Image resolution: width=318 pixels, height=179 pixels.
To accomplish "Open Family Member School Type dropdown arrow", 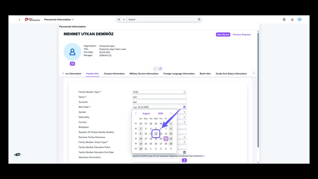I will pyautogui.click(x=185, y=142).
